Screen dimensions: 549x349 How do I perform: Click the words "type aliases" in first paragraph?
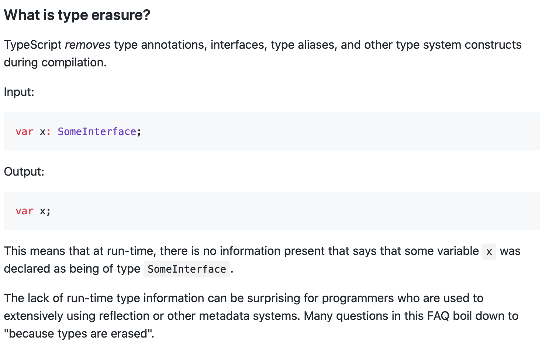pos(303,45)
